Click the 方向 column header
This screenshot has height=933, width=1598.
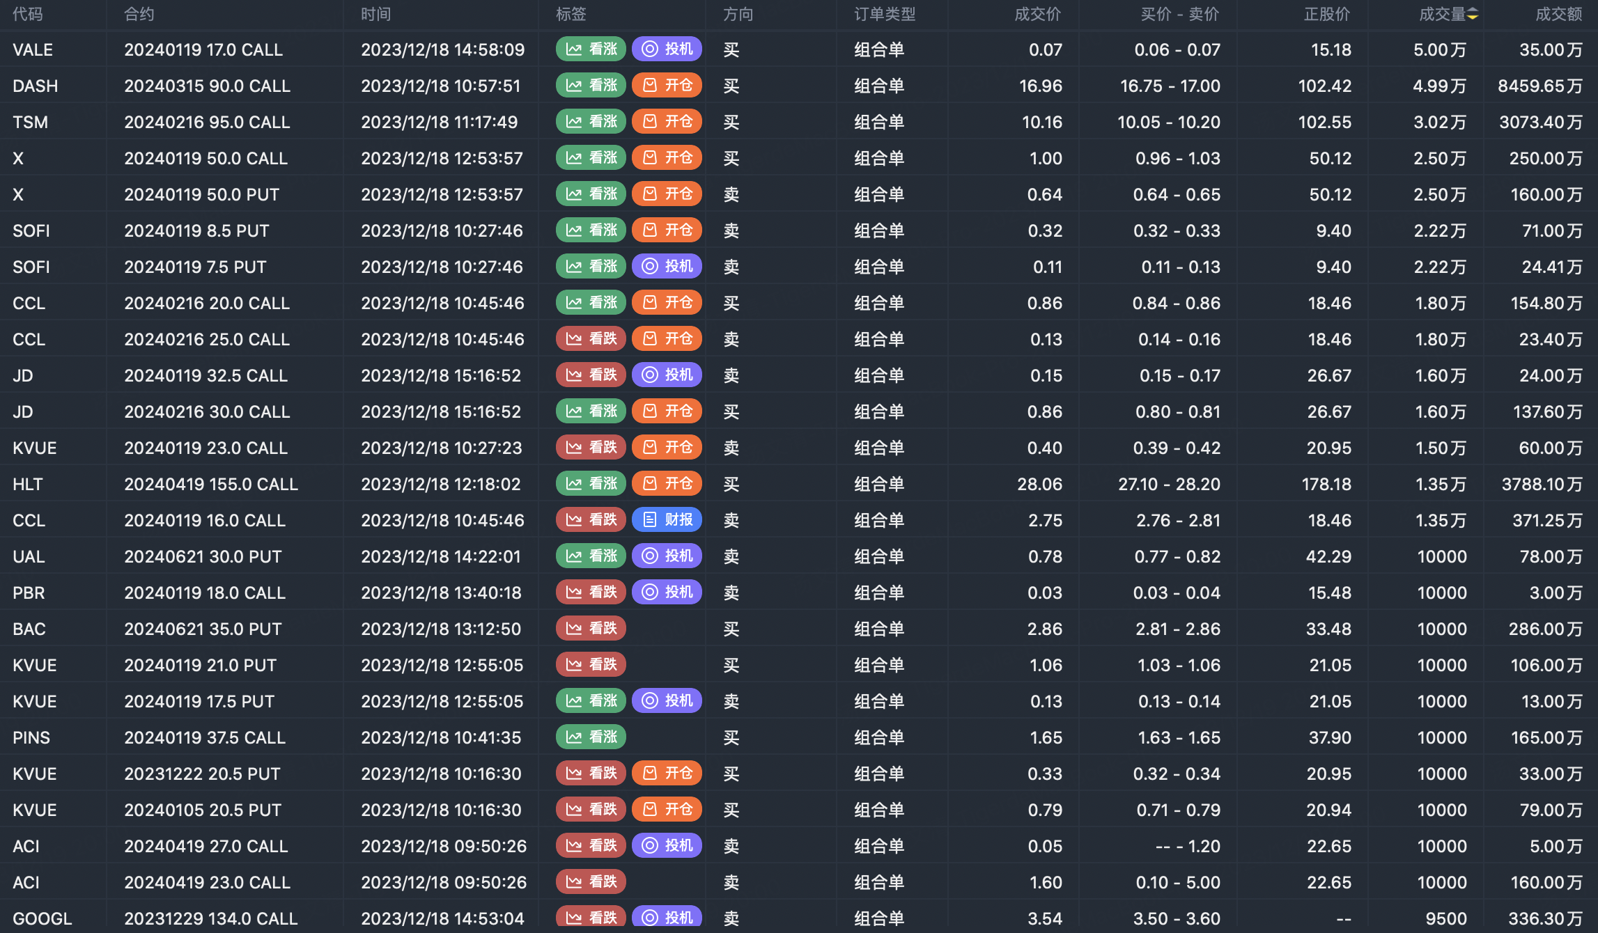click(738, 15)
